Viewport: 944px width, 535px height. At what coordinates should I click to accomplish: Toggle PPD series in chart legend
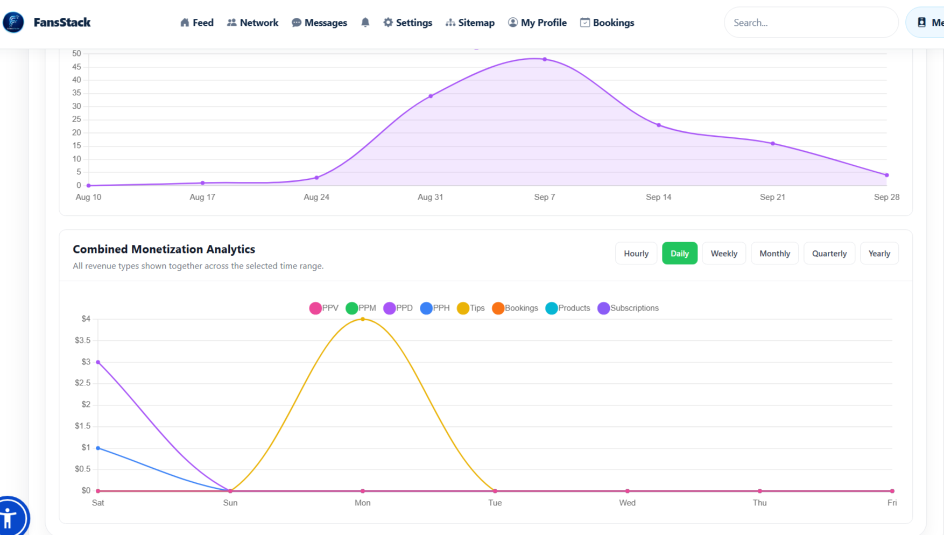coord(398,308)
